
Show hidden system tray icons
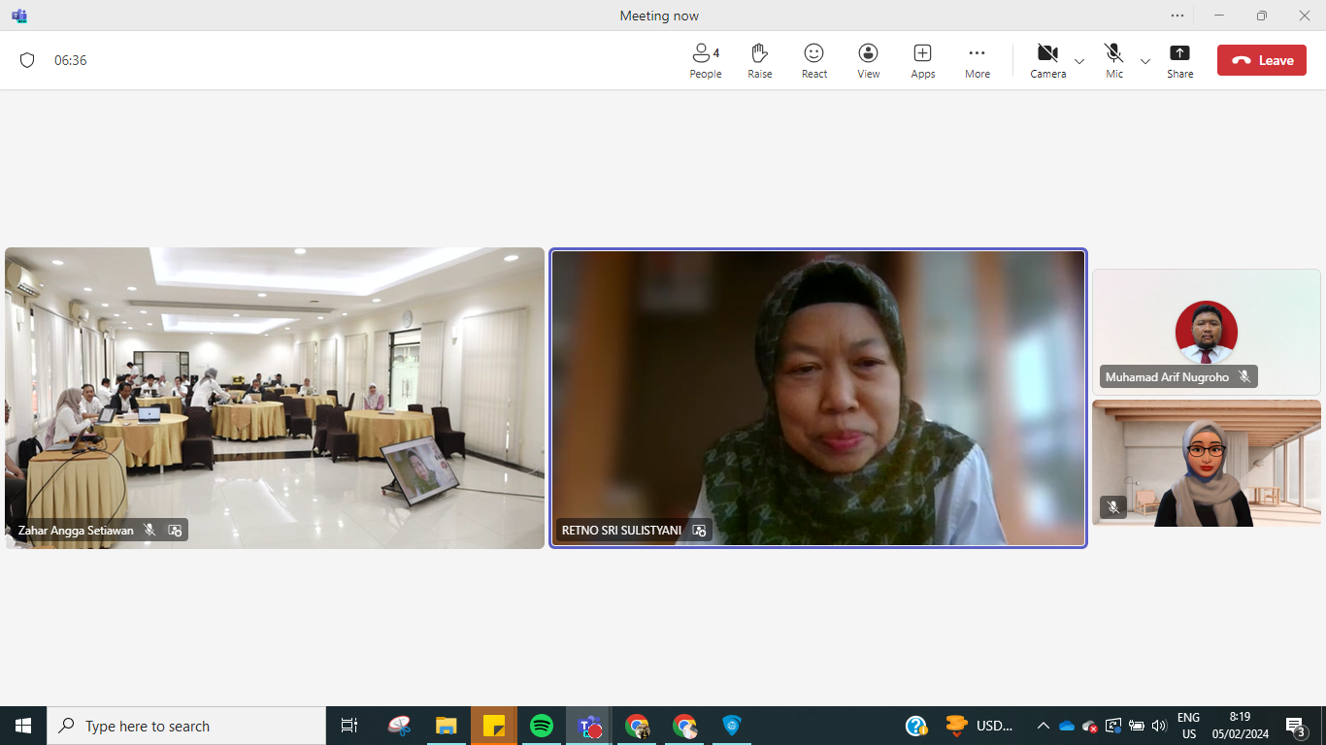coord(1043,726)
